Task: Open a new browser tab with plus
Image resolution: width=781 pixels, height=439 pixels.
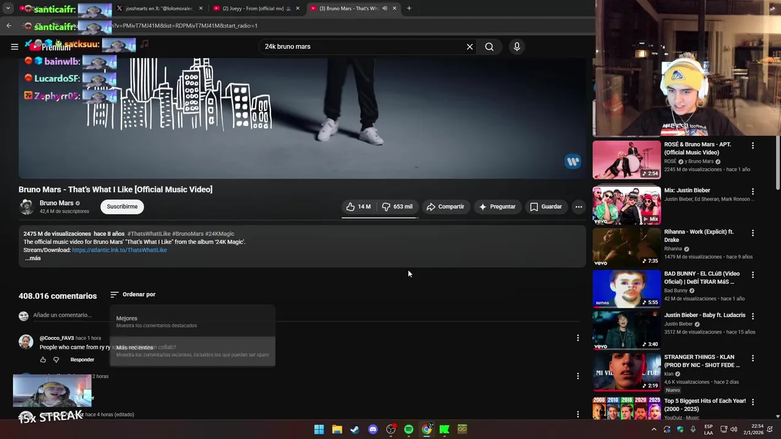Action: pos(409,9)
